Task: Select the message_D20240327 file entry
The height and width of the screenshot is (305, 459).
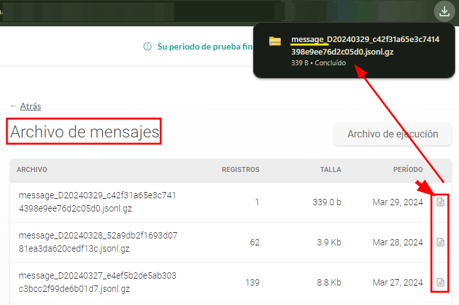Action: click(x=97, y=282)
